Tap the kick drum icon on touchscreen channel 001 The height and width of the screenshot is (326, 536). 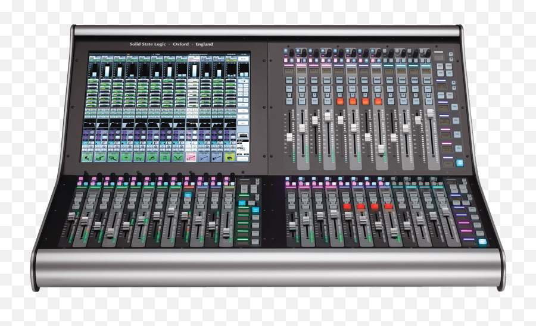pyautogui.click(x=88, y=157)
